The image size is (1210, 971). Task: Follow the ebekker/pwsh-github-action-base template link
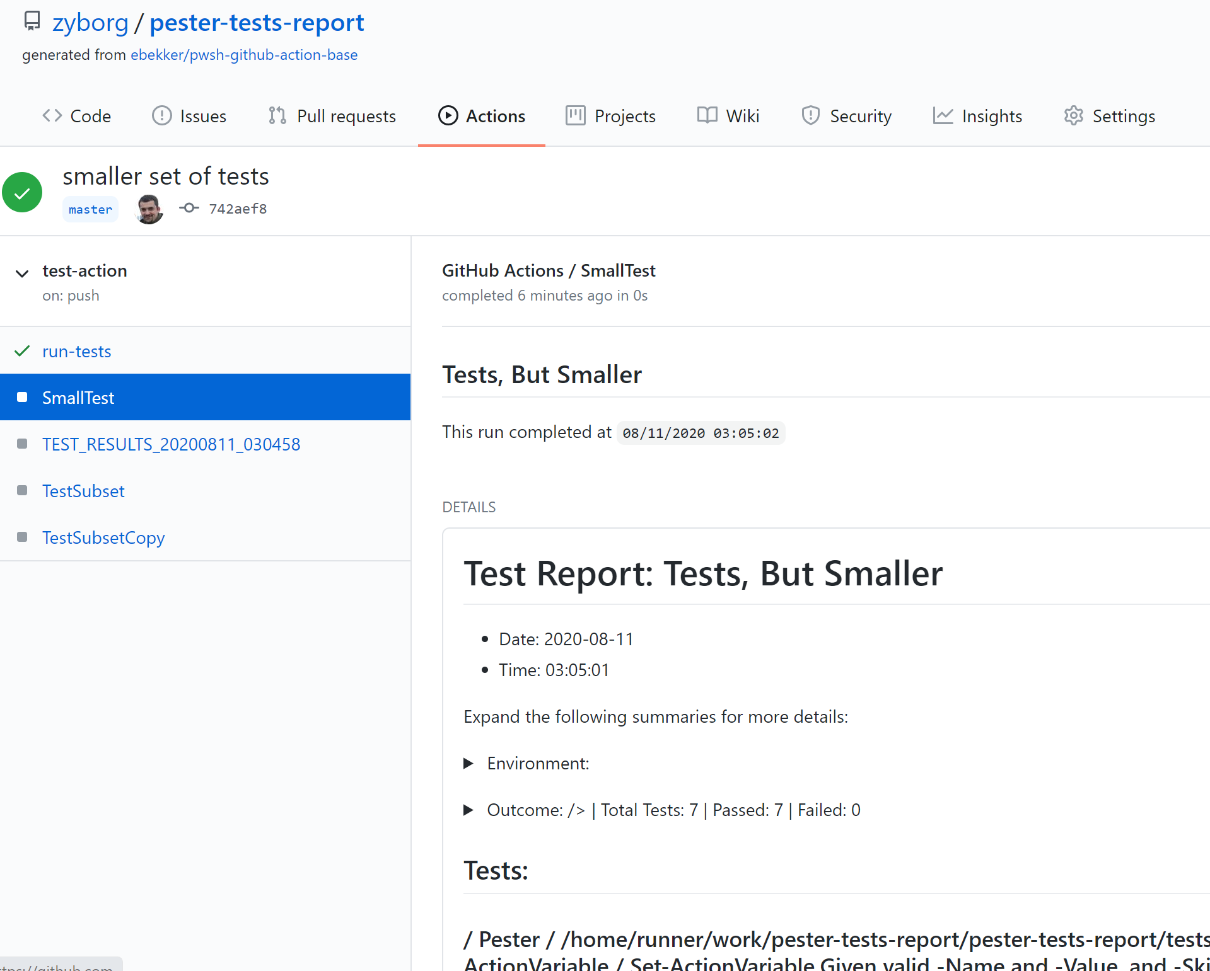pyautogui.click(x=244, y=55)
